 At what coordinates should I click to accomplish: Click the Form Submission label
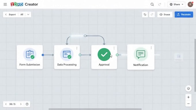tap(30, 65)
